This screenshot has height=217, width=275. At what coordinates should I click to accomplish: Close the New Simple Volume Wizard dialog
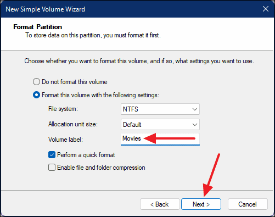[266, 9]
